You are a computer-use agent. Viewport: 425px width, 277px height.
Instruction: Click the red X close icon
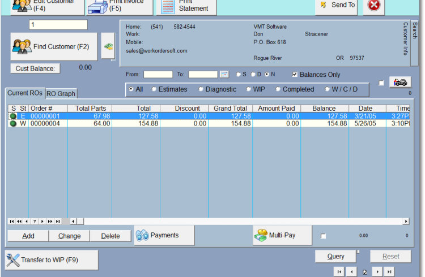coord(374,5)
